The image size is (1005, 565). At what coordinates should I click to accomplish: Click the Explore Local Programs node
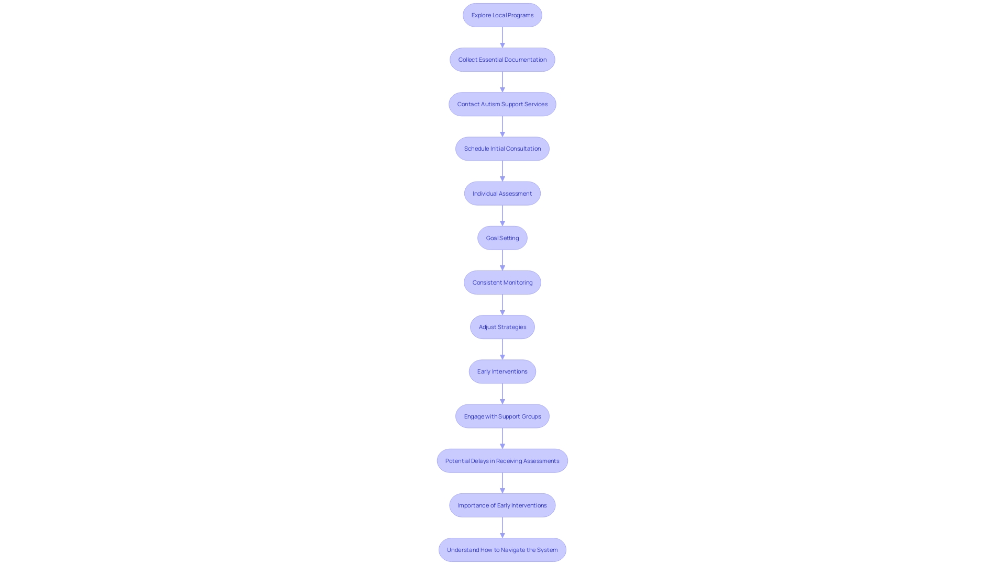pos(502,15)
